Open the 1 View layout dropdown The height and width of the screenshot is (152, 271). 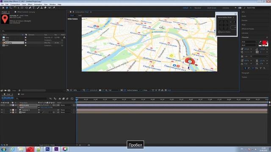click(x=146, y=90)
